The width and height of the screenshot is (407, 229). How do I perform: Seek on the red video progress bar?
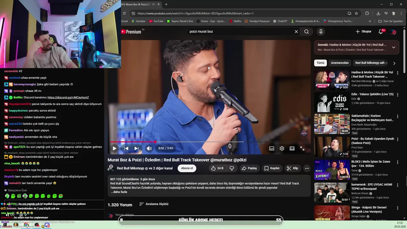(209, 142)
